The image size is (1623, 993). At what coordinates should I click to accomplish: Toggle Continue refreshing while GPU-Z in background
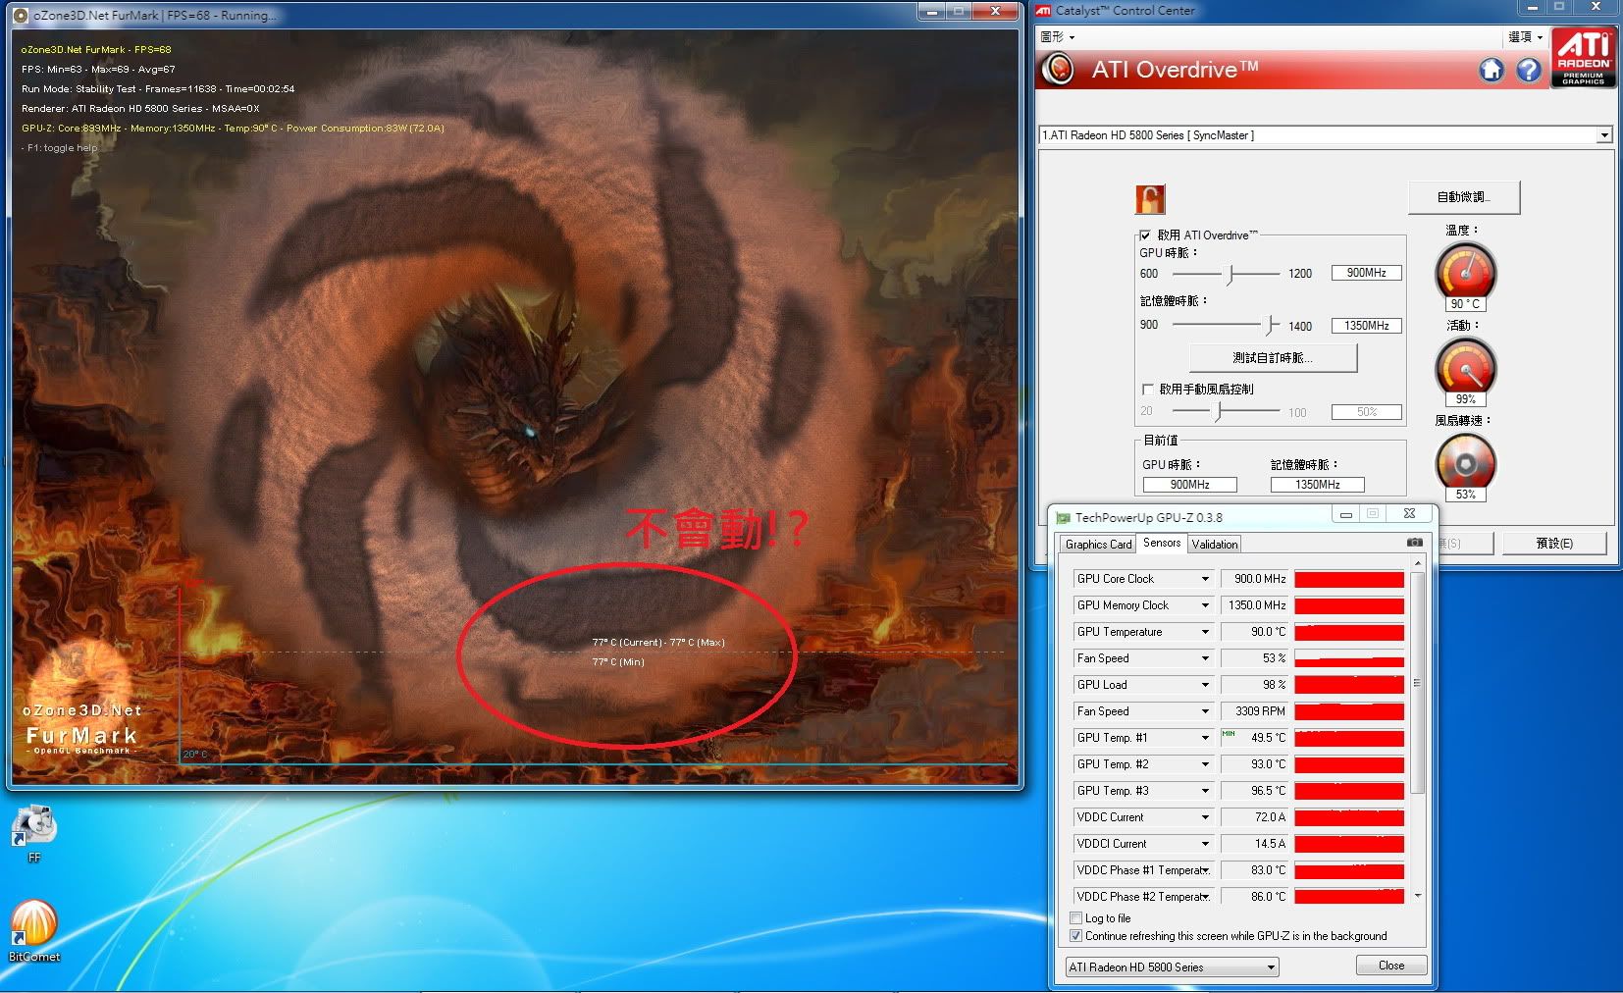(x=1075, y=936)
